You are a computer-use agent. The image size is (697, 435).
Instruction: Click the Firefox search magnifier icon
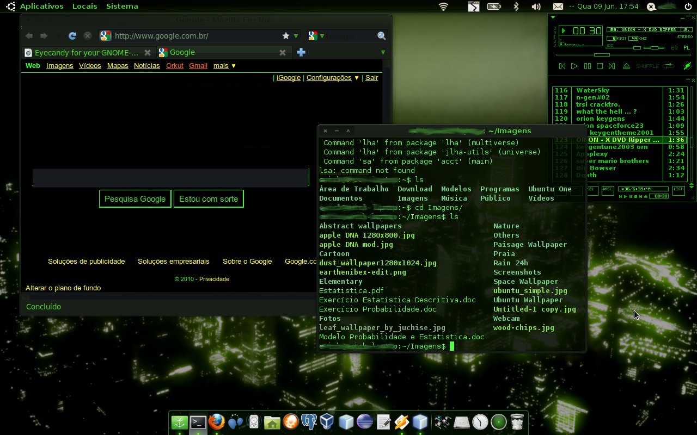click(382, 36)
